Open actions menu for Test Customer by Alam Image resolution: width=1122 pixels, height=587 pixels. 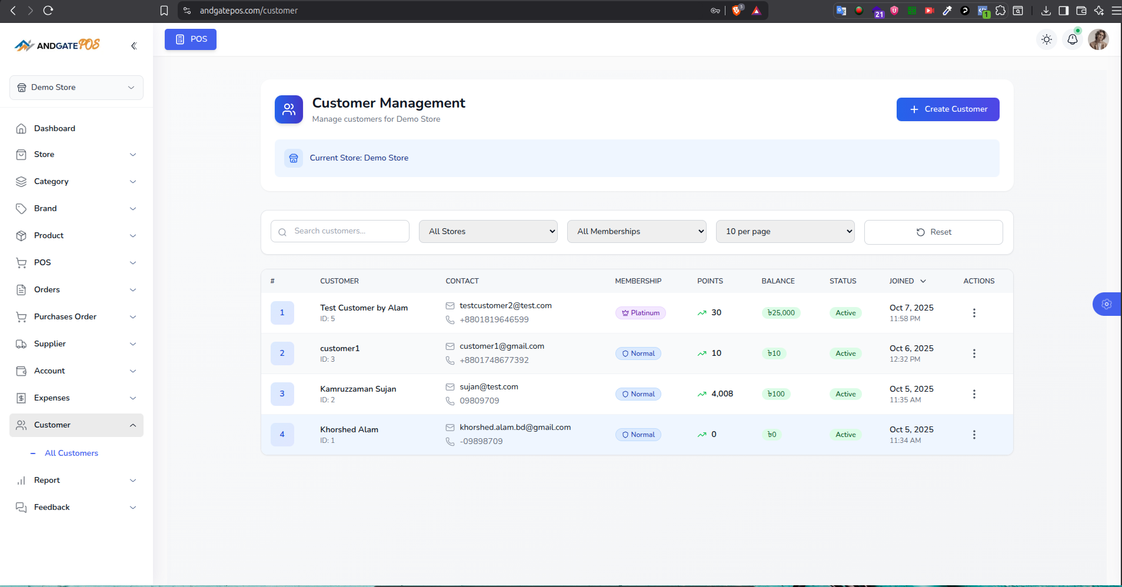tap(974, 313)
